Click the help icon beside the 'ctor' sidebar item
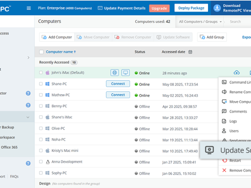The image size is (251, 188). tap(28, 93)
